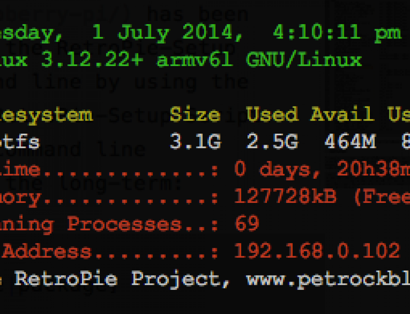Click the red "Address" label
Image resolution: width=410 pixels, height=314 pixels.
tap(47, 252)
